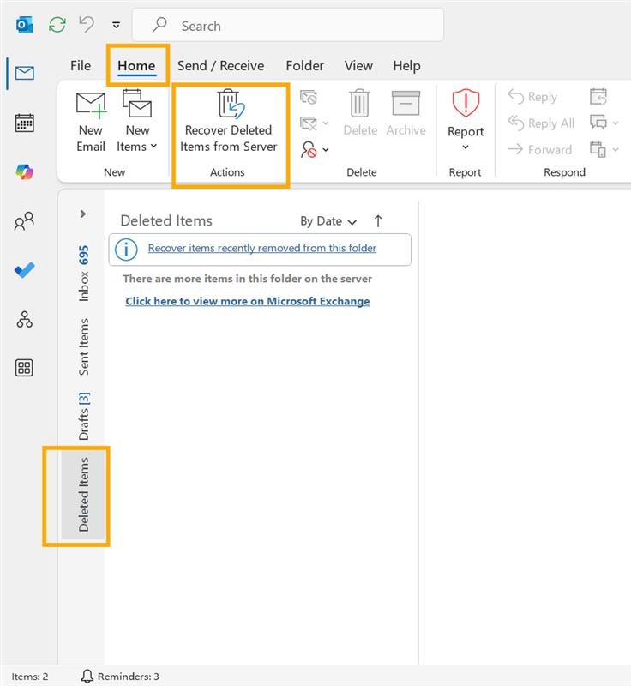Click here to view more on Microsoft Exchange
The height and width of the screenshot is (686, 631).
coord(248,301)
